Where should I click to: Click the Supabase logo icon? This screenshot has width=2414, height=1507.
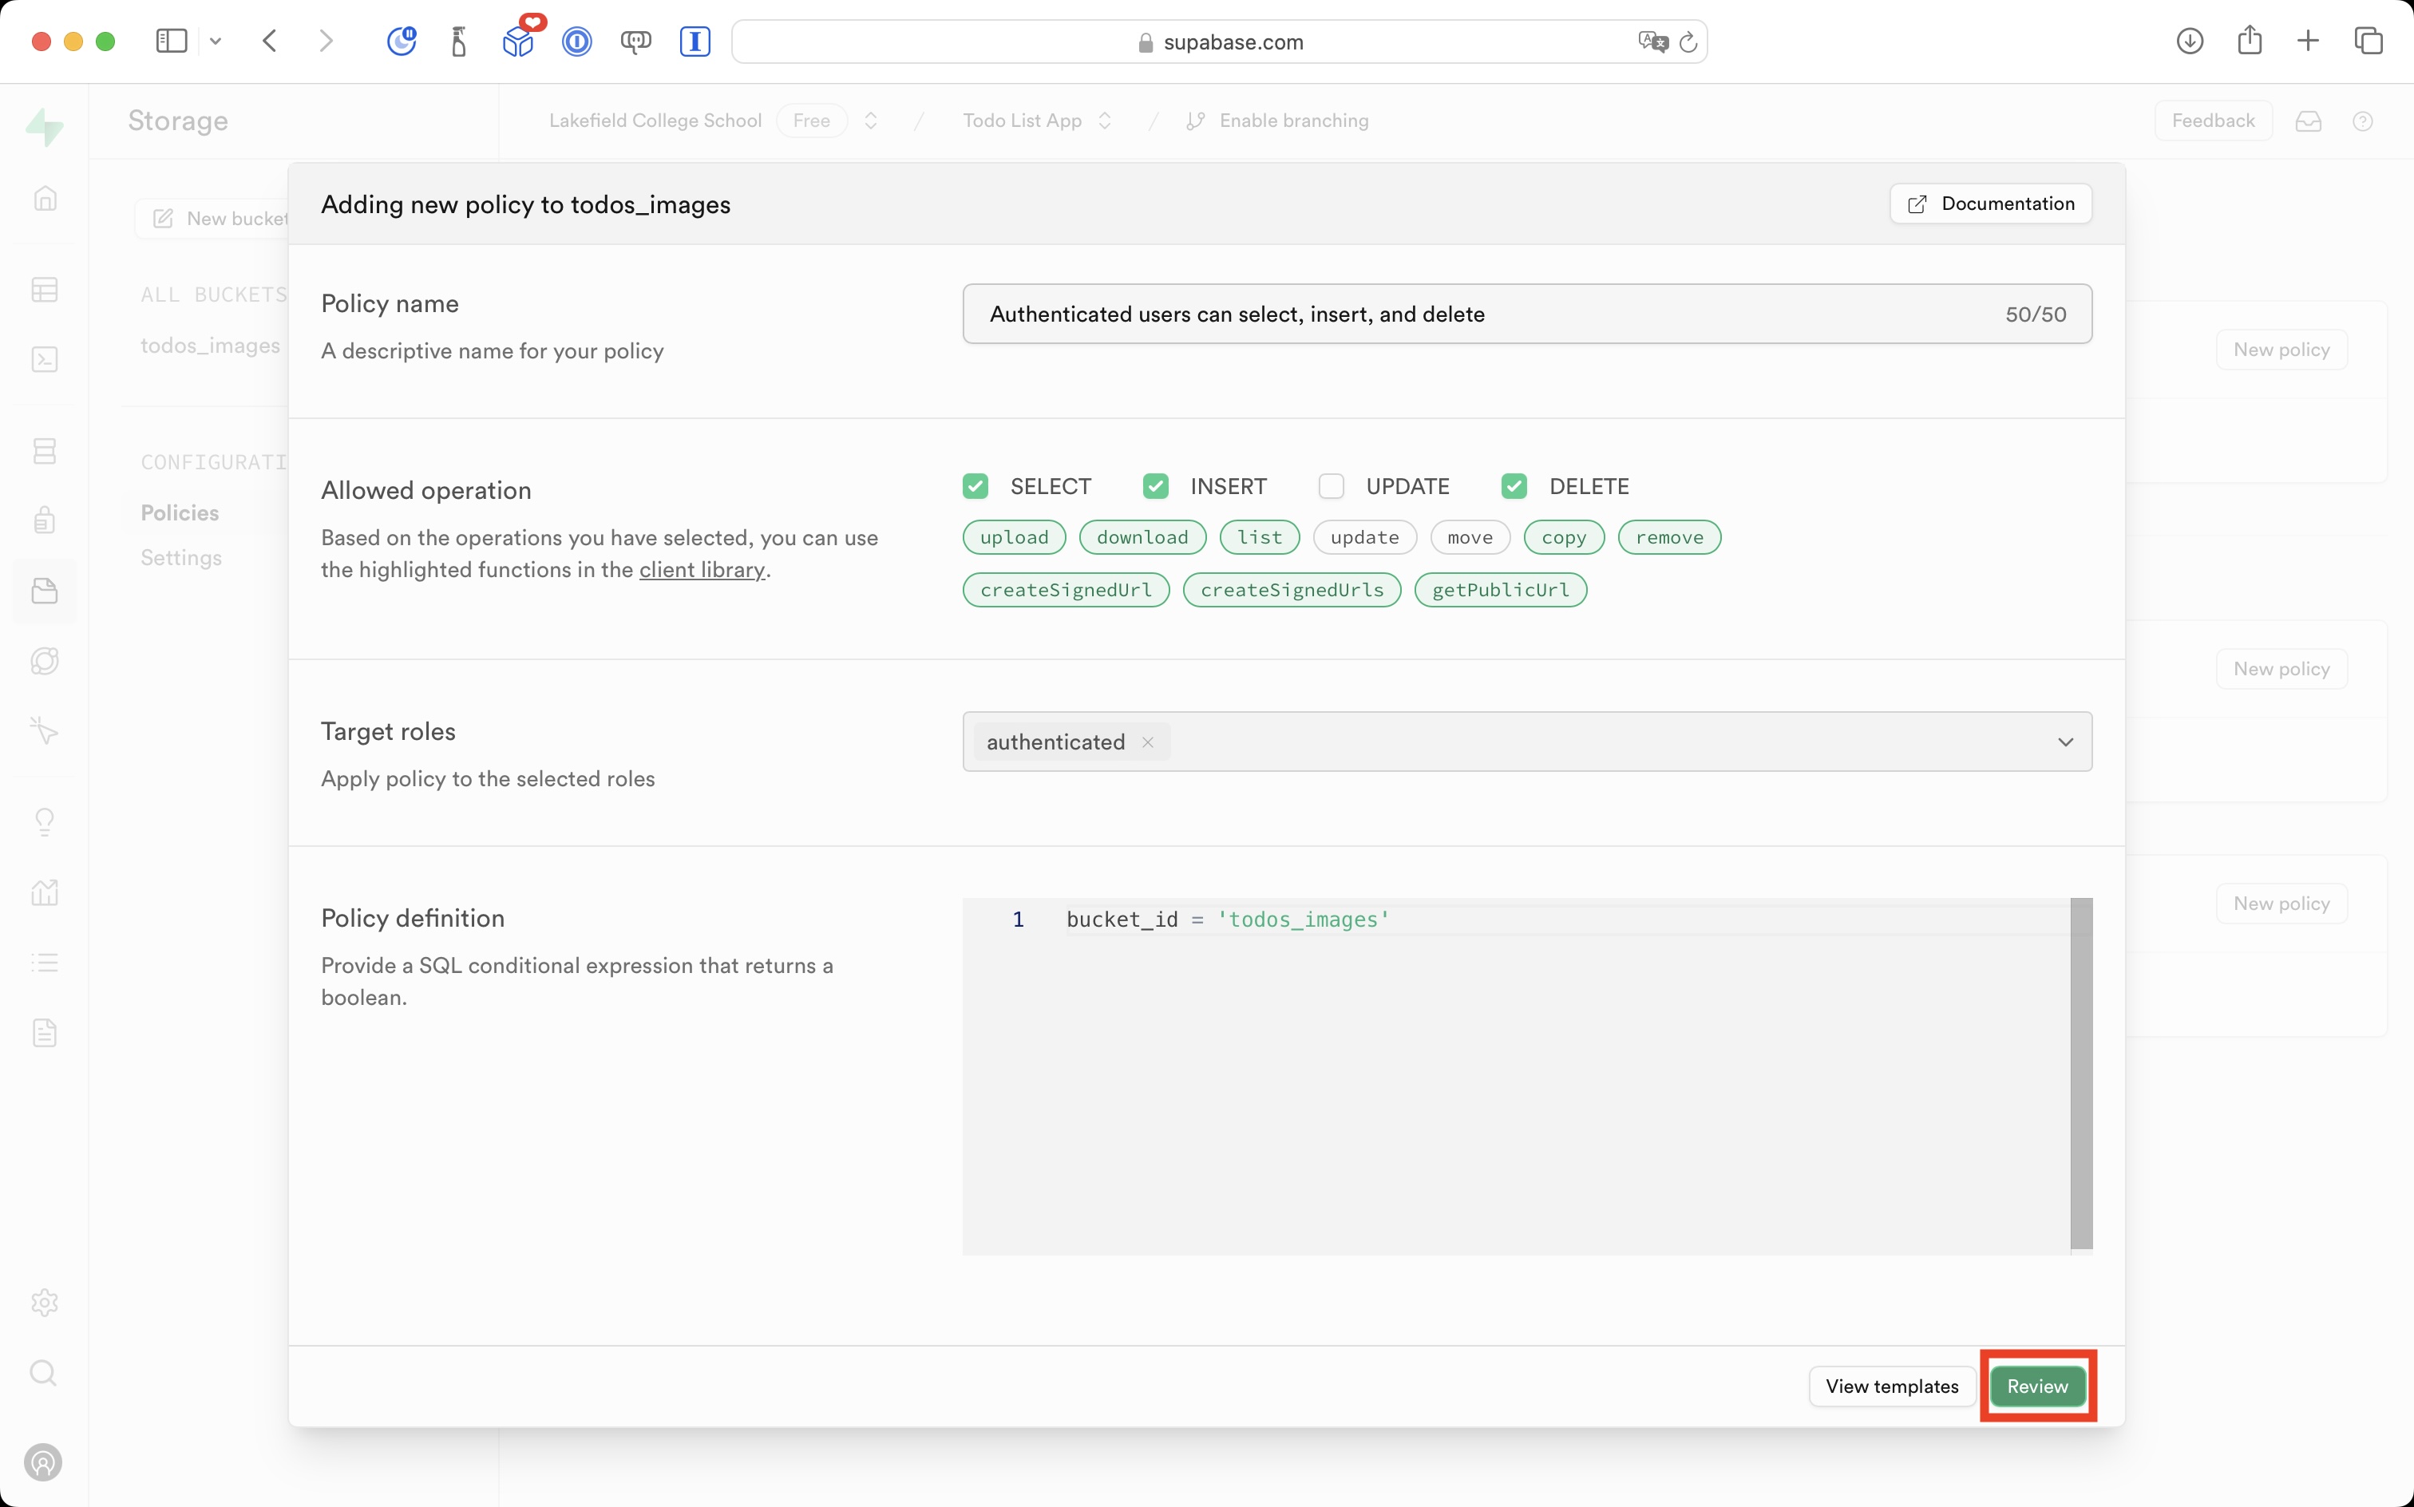coord(45,127)
